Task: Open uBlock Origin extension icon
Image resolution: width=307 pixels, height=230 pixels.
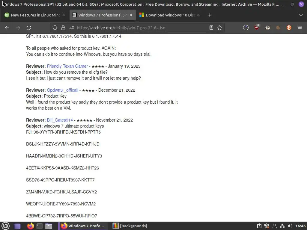Action: [257, 28]
